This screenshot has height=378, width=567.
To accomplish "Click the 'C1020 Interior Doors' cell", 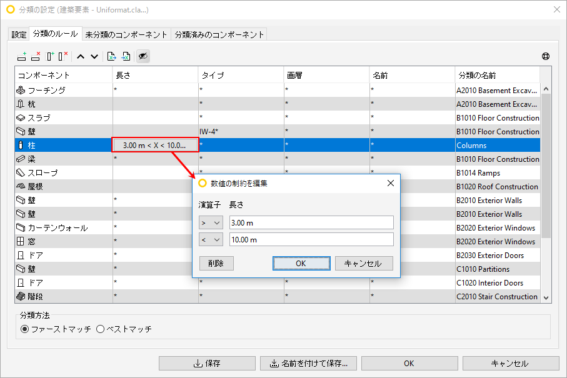I will coord(498,282).
